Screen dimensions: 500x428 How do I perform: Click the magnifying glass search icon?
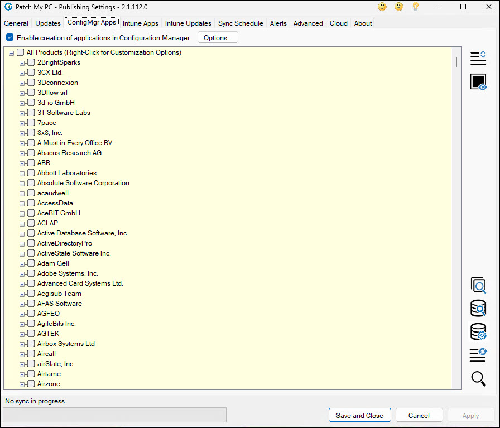pyautogui.click(x=478, y=378)
